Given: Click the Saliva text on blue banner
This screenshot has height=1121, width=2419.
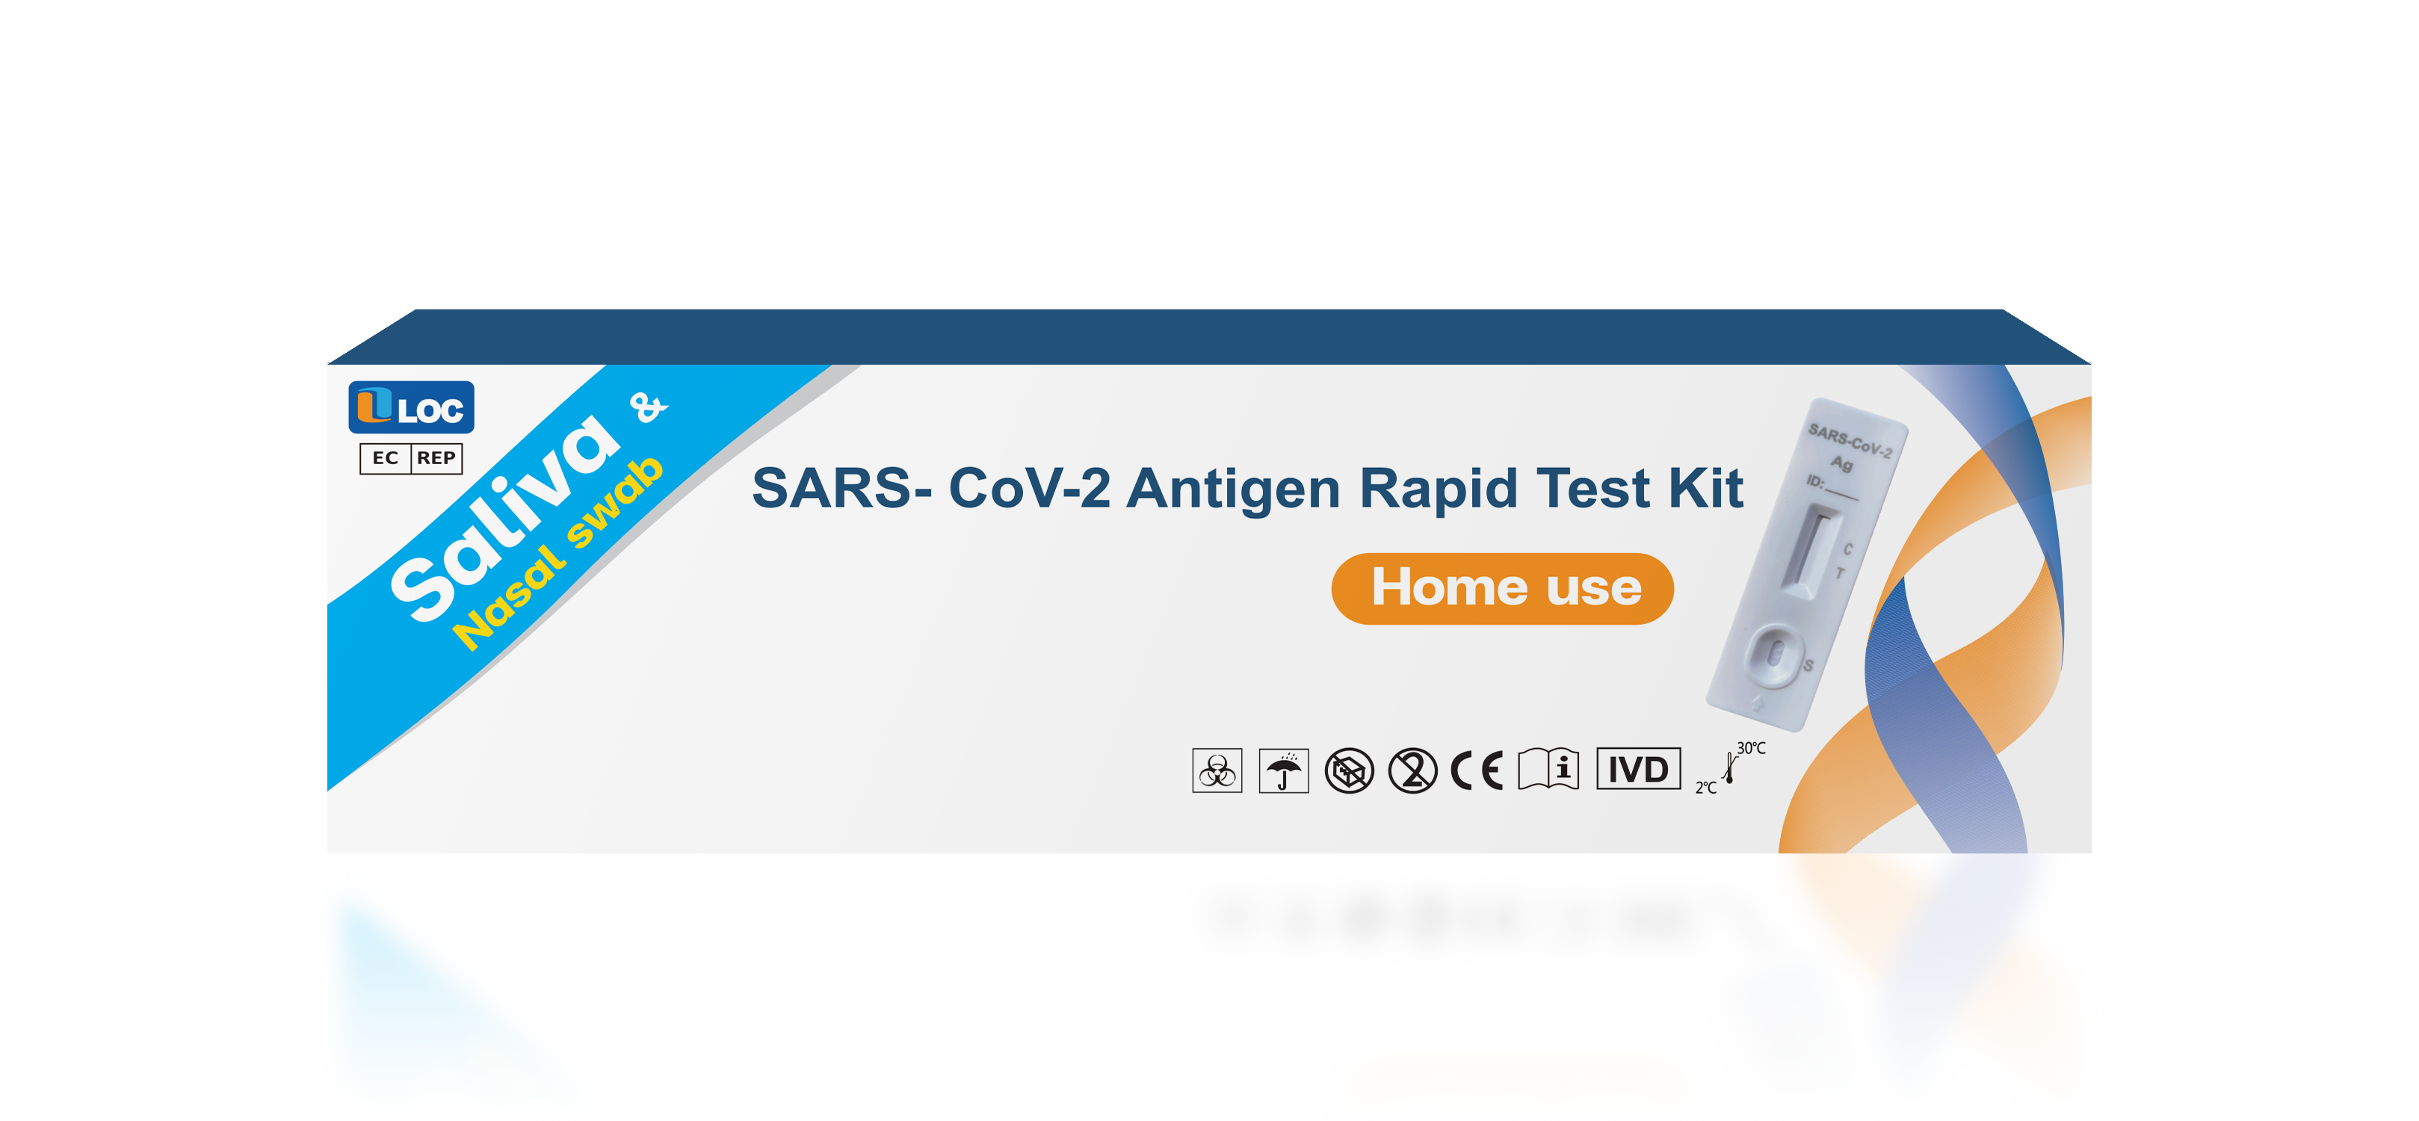Looking at the screenshot, I should 505,516.
